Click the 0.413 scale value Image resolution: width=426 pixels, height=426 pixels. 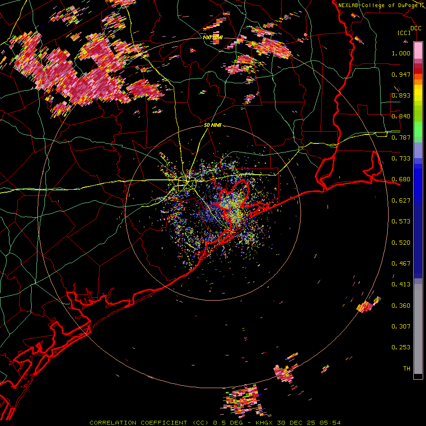(x=401, y=284)
